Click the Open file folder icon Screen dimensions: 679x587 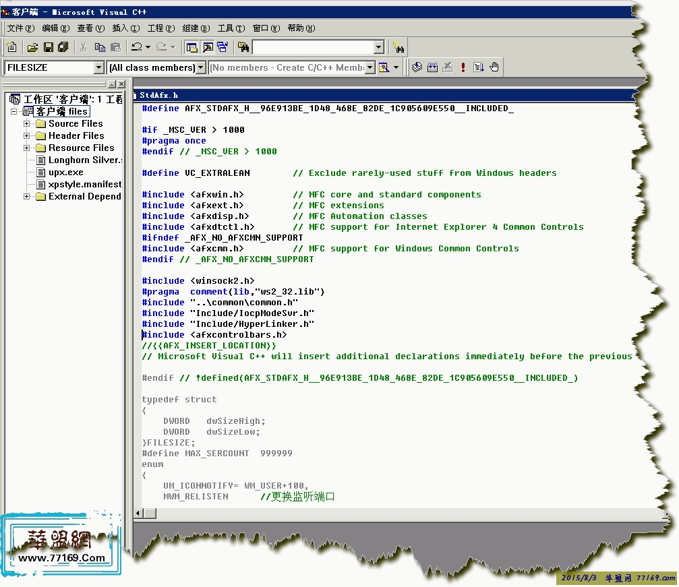[x=32, y=47]
